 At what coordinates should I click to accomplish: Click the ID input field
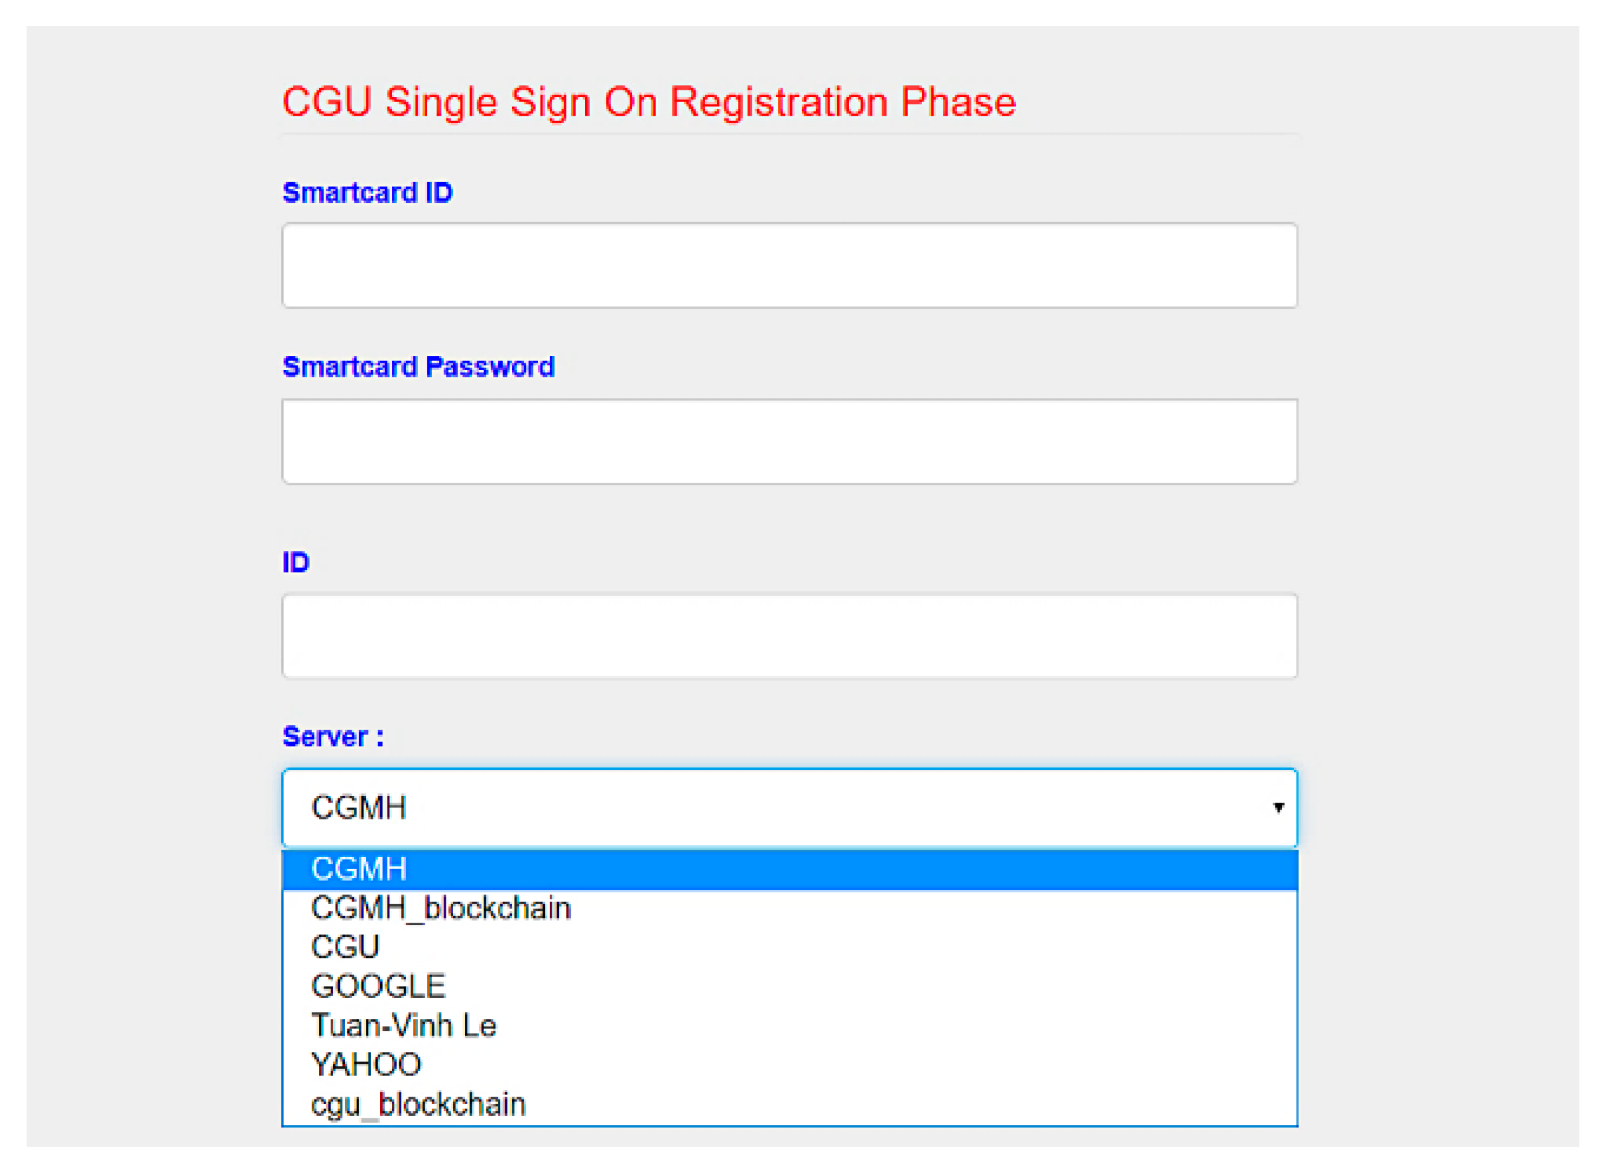coord(789,636)
